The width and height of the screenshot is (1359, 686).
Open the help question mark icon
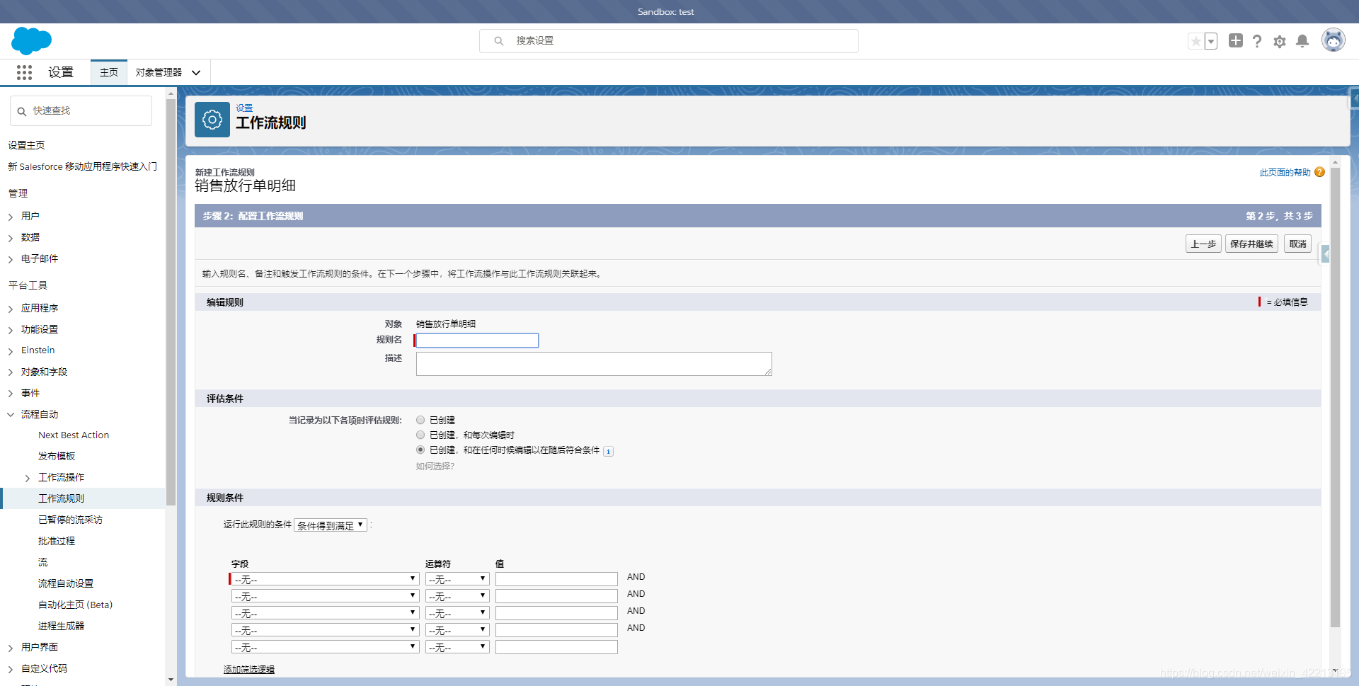tap(1257, 41)
